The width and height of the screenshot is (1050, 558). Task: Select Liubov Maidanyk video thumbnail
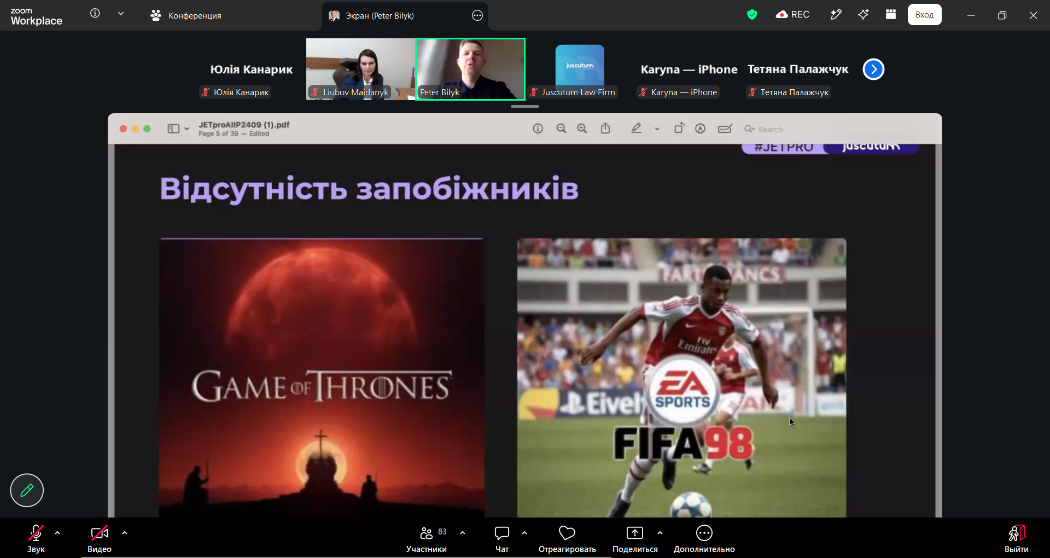point(360,69)
